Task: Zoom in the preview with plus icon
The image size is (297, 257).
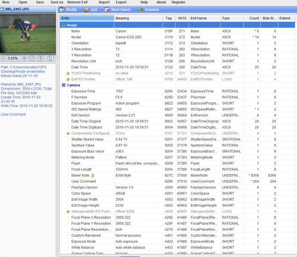Action: pos(24,58)
